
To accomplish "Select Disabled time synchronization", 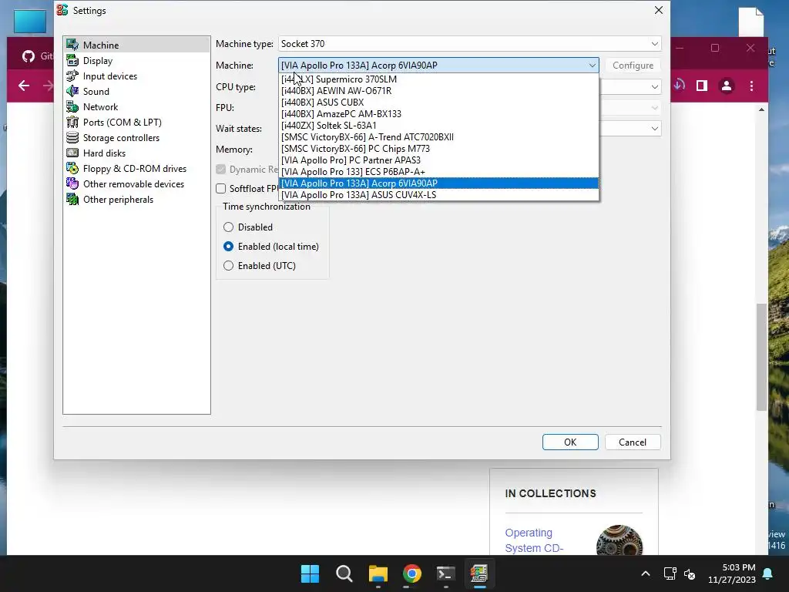I will pyautogui.click(x=228, y=227).
